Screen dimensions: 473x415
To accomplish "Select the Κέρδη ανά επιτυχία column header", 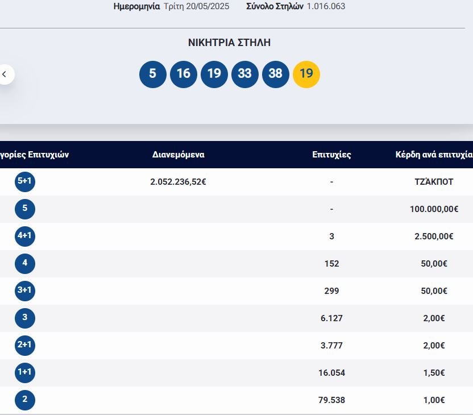I will (434, 155).
